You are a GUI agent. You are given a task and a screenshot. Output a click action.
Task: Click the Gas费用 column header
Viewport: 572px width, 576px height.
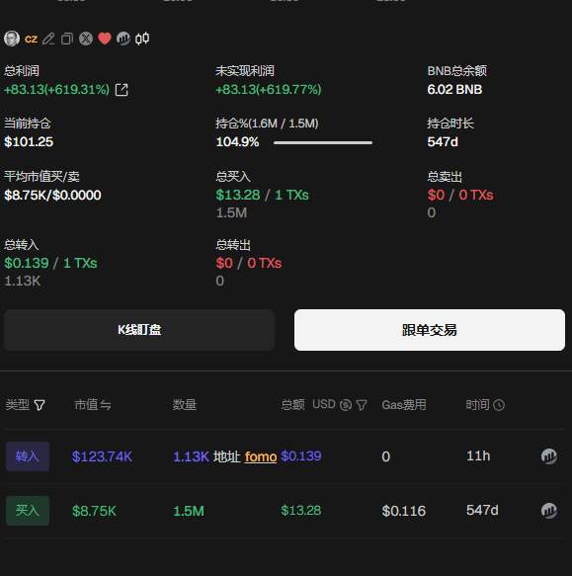click(x=404, y=405)
